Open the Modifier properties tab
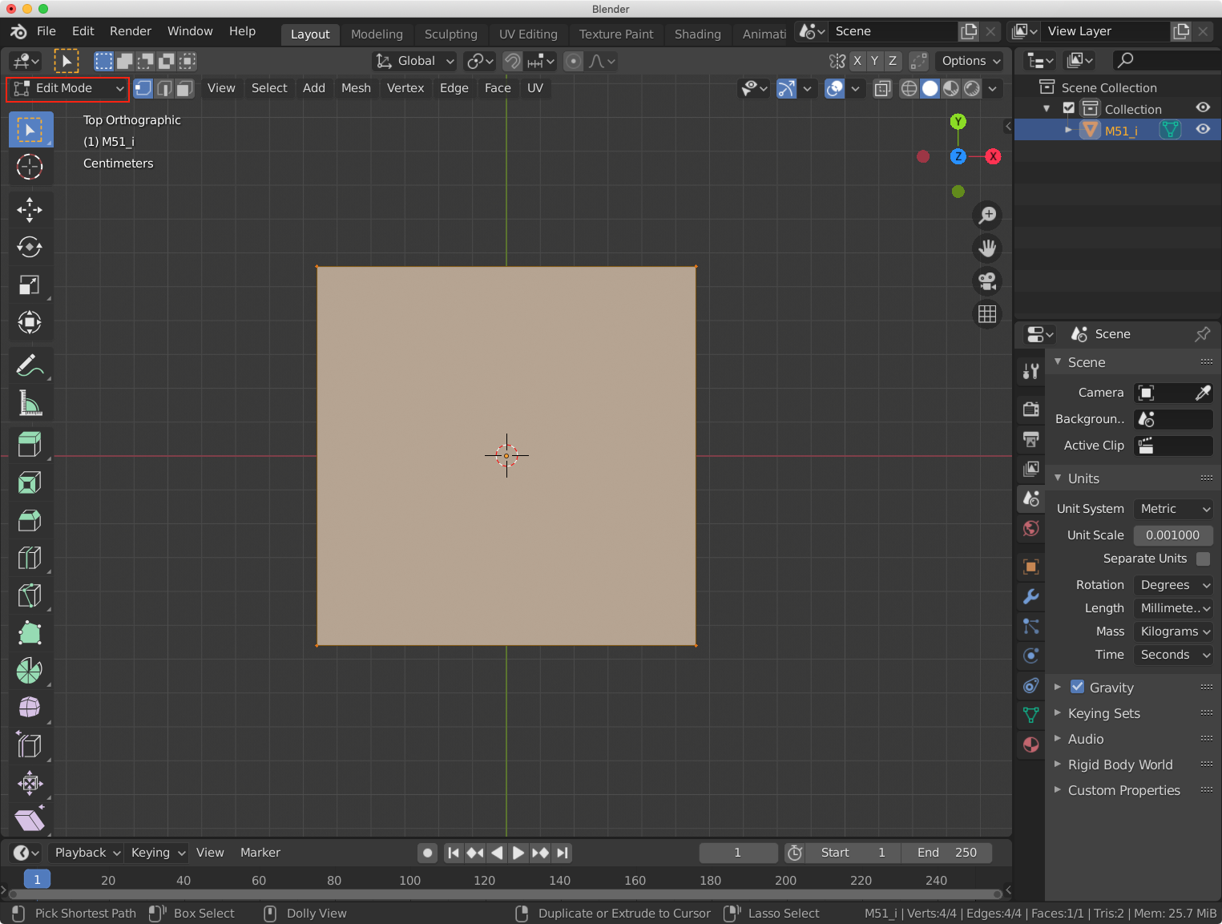This screenshot has height=924, width=1222. [1030, 596]
